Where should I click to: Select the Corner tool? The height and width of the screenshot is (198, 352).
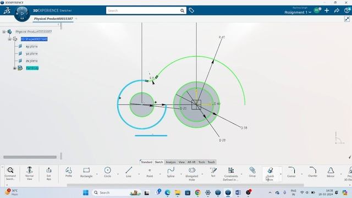[x=291, y=172]
